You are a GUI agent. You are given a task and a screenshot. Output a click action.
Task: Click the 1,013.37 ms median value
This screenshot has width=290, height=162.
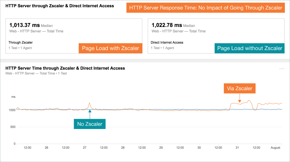click(24, 25)
